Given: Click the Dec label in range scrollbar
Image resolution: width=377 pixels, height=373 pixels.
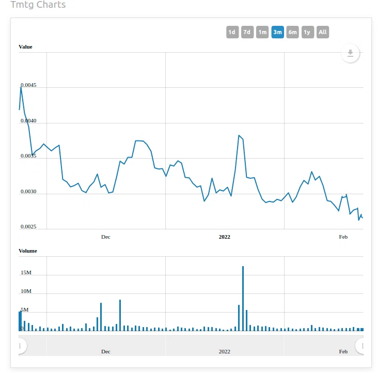Looking at the screenshot, I should tap(105, 352).
